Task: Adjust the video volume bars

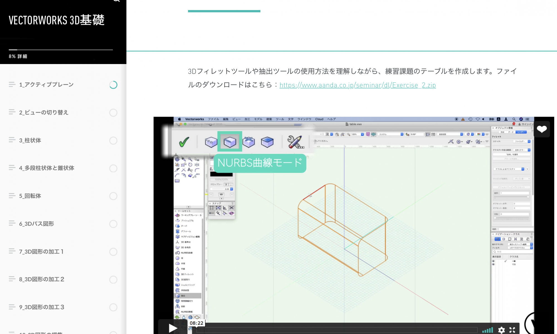Action: point(487,330)
